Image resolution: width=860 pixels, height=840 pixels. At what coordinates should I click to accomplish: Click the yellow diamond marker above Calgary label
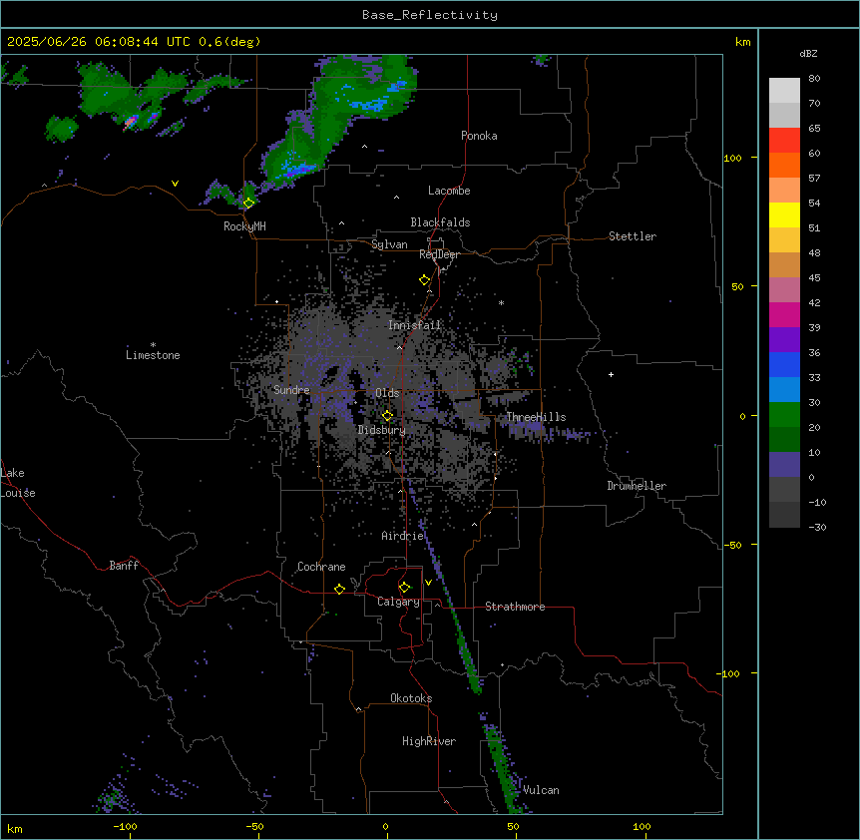point(404,588)
